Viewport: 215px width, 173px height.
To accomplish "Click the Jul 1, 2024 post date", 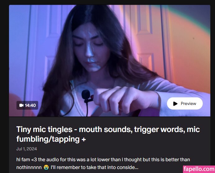I will (x=27, y=149).
